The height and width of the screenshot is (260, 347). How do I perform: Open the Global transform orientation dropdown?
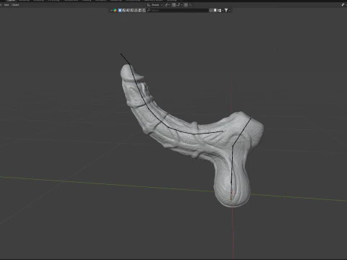pyautogui.click(x=155, y=5)
